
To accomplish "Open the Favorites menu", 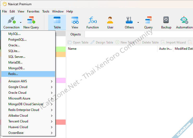I will 33,11.
